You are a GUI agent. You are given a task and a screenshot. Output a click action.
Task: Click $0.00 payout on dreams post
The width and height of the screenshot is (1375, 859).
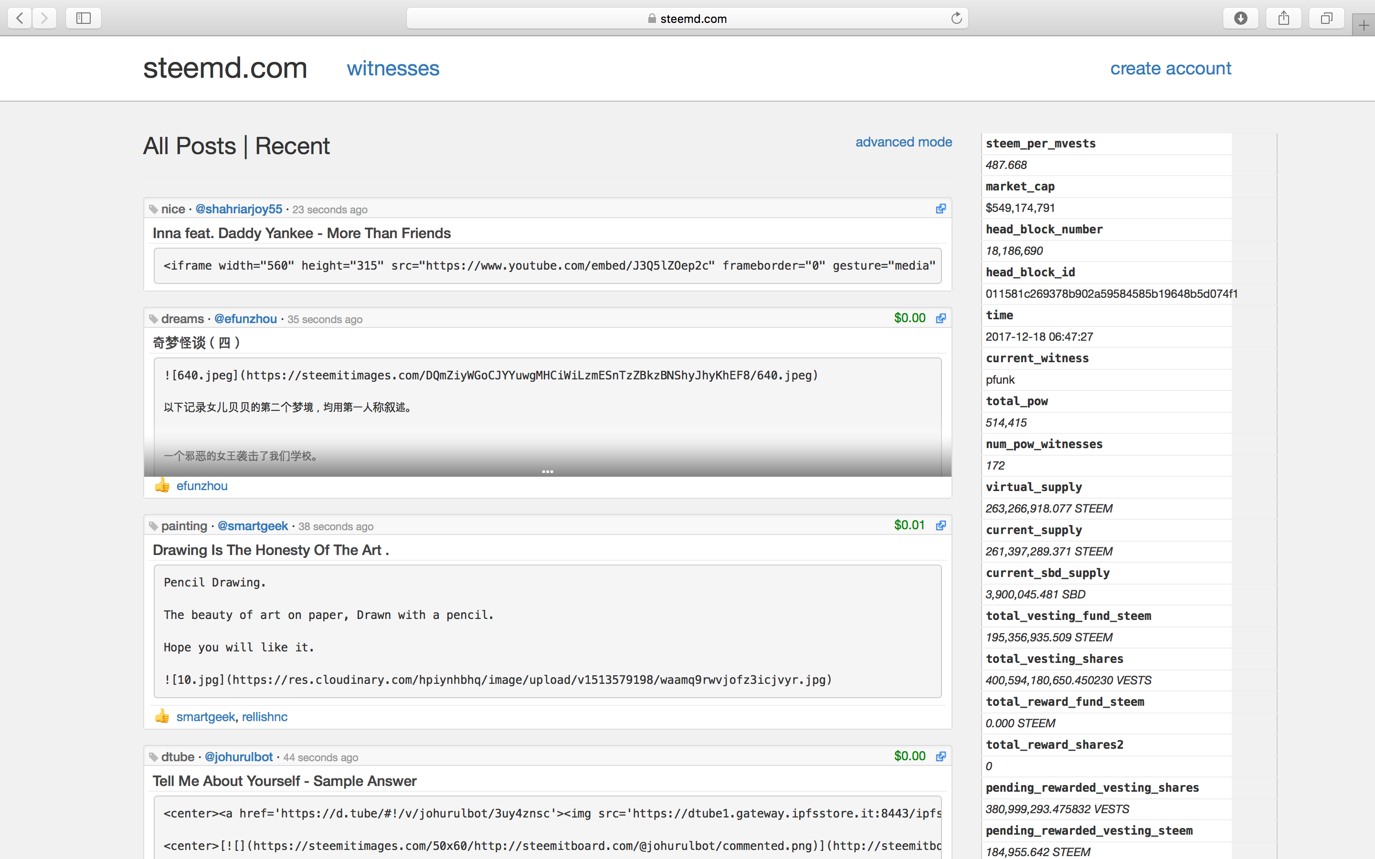point(910,318)
